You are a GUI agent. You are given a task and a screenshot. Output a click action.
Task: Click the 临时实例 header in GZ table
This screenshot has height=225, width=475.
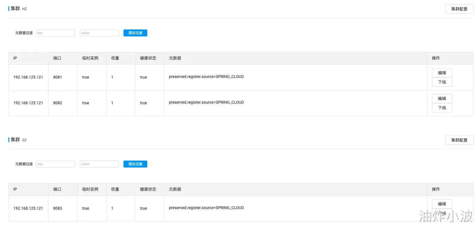tap(90, 189)
